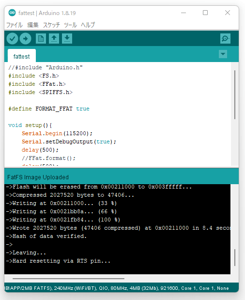Click the Hash of data verified line

46,236
